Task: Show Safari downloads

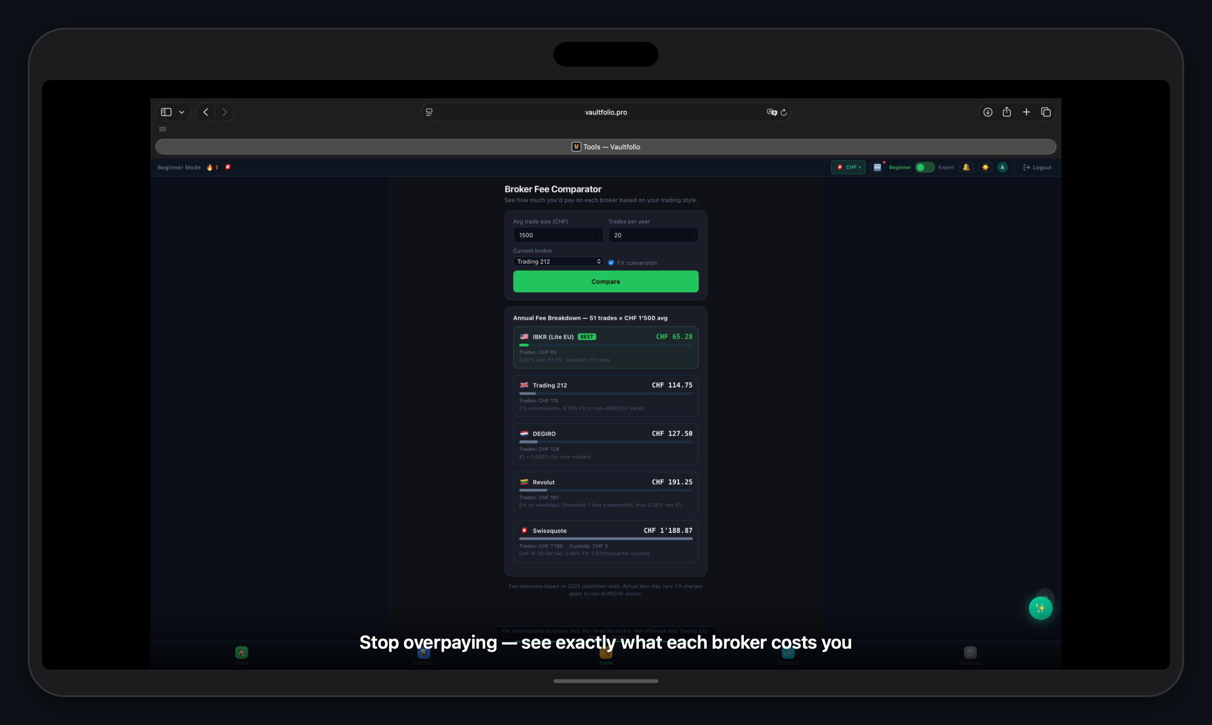Action: [x=988, y=113]
